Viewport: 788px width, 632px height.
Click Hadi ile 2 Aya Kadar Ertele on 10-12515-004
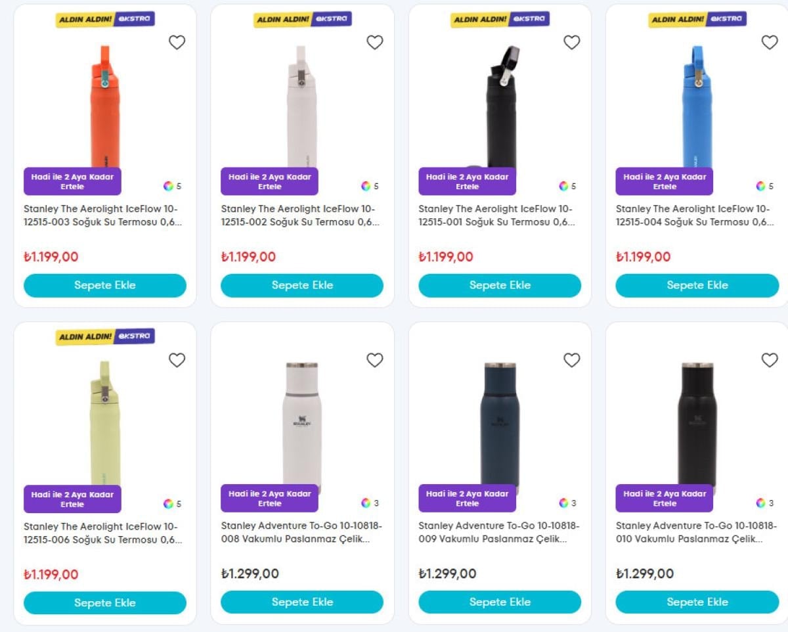(x=664, y=181)
